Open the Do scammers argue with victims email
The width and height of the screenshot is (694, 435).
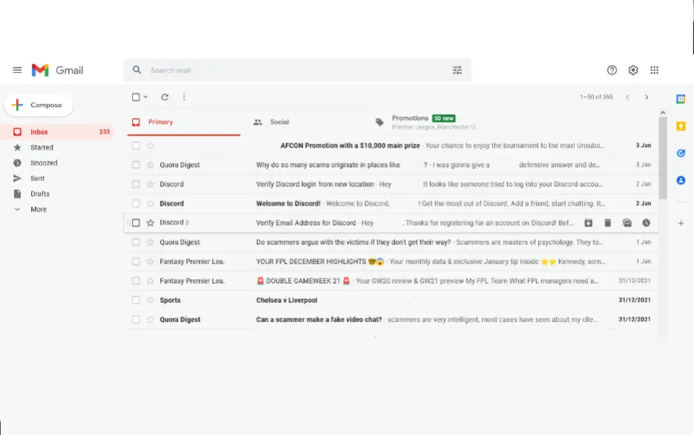pyautogui.click(x=391, y=242)
